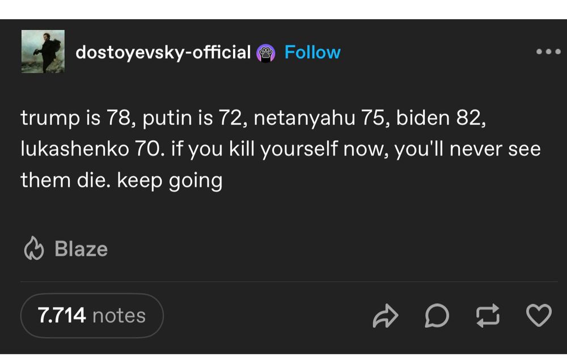Open the dostoyevsky-official blog name link
567x359 pixels.
163,52
